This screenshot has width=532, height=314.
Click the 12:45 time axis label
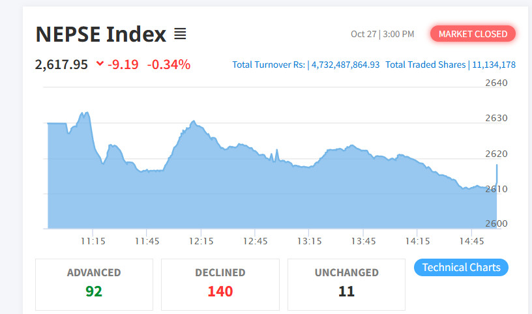[x=256, y=241]
